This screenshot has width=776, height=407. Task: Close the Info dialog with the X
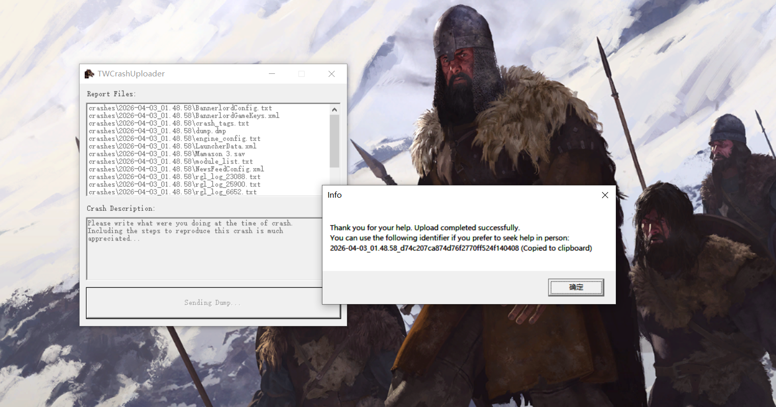coord(605,195)
